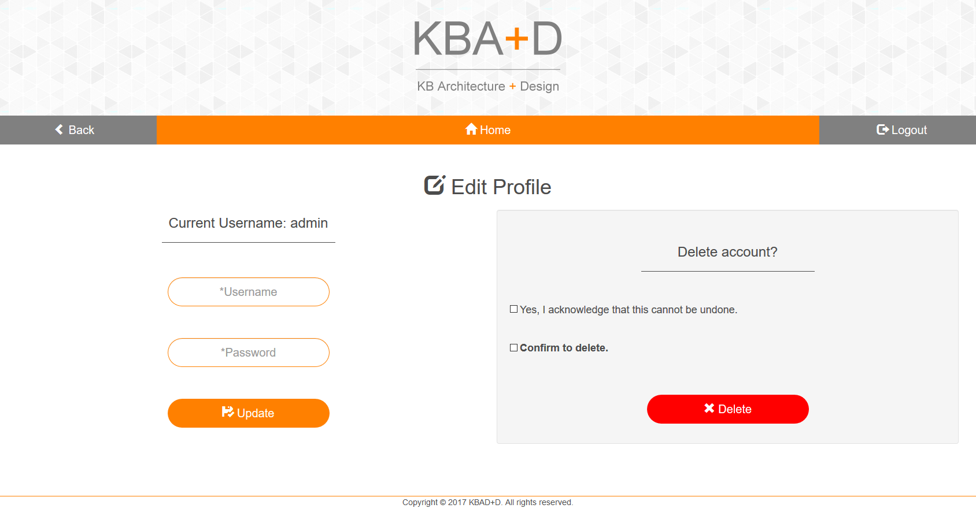This screenshot has height=508, width=976.
Task: Click the Current Username: admin label
Action: point(249,223)
